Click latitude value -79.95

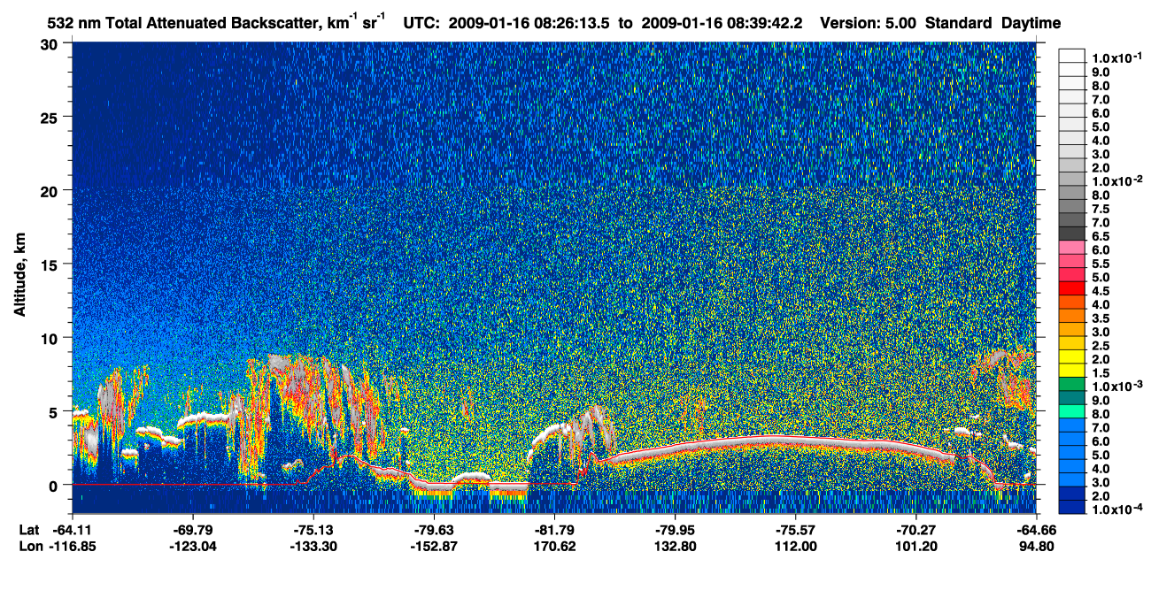point(675,530)
